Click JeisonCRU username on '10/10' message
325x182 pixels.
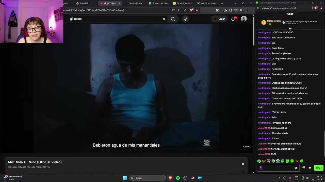pyautogui.click(x=264, y=154)
